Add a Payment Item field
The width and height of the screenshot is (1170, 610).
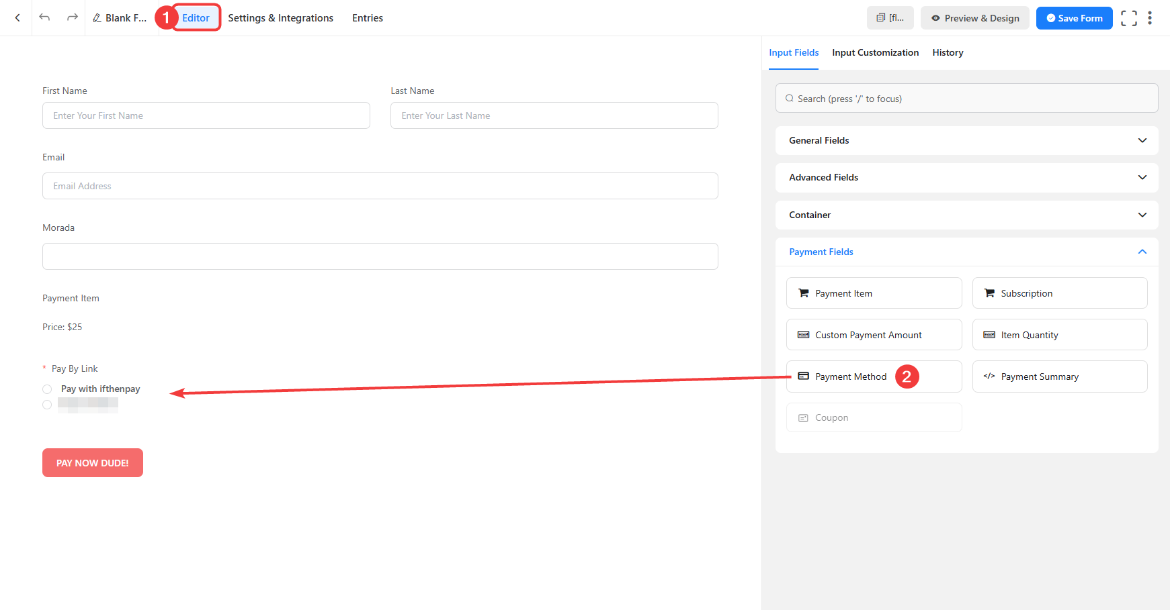click(x=874, y=293)
